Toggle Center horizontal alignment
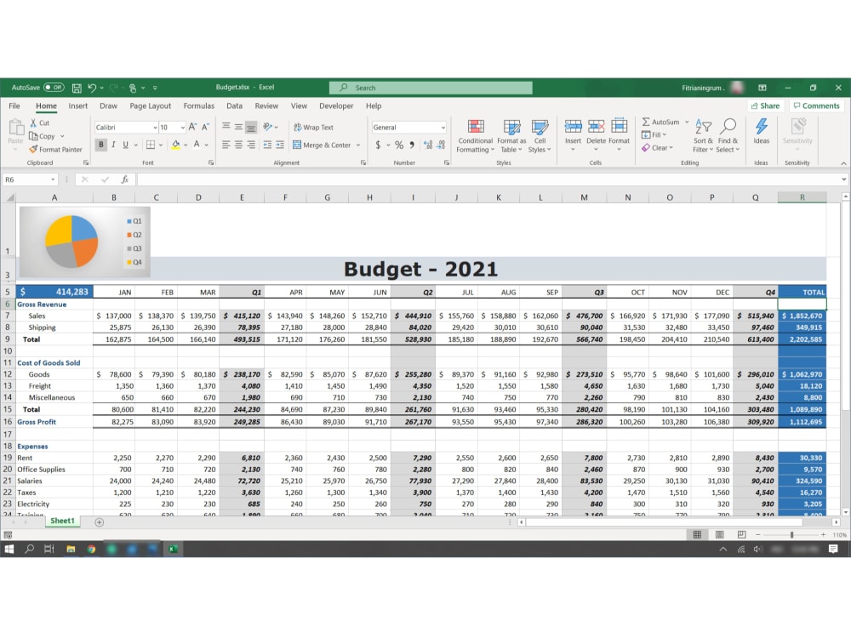851x638 pixels. coord(238,145)
